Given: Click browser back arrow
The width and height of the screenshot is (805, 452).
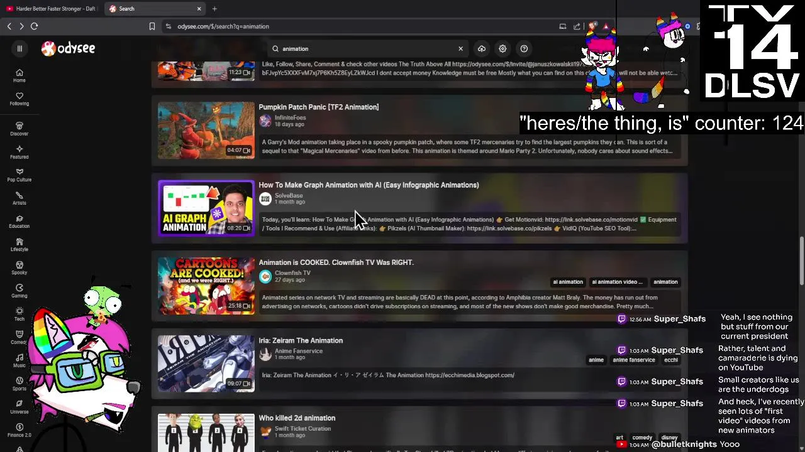Looking at the screenshot, I should coord(9,26).
